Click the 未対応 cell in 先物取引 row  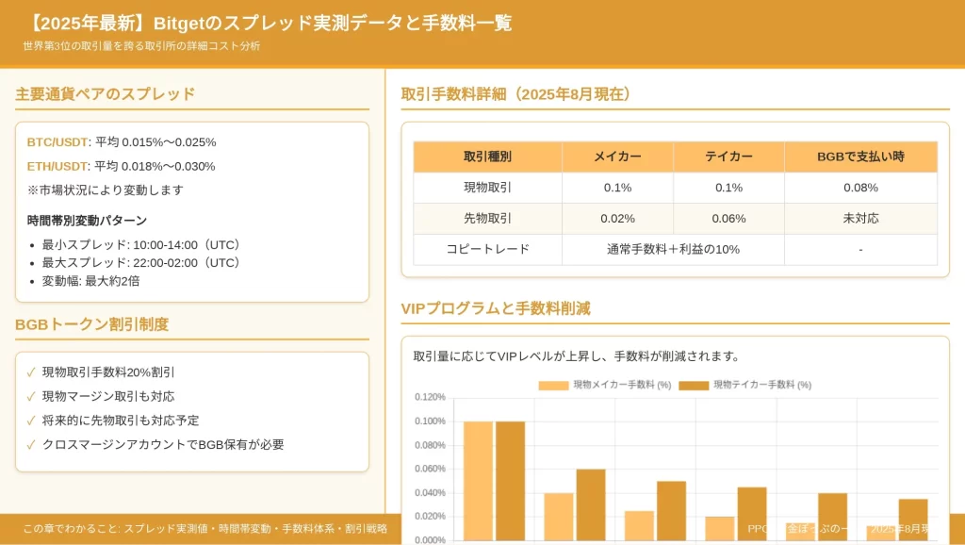coord(861,219)
